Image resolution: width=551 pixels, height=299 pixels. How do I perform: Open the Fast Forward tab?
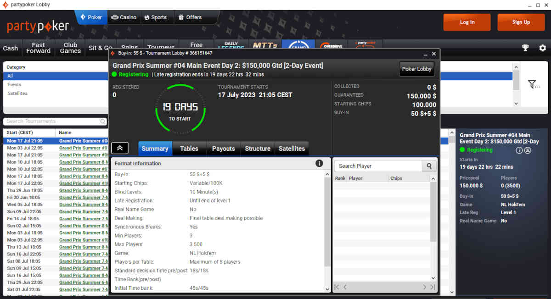[39, 48]
